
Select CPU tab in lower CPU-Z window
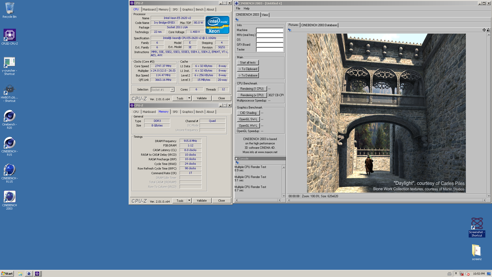point(136,112)
